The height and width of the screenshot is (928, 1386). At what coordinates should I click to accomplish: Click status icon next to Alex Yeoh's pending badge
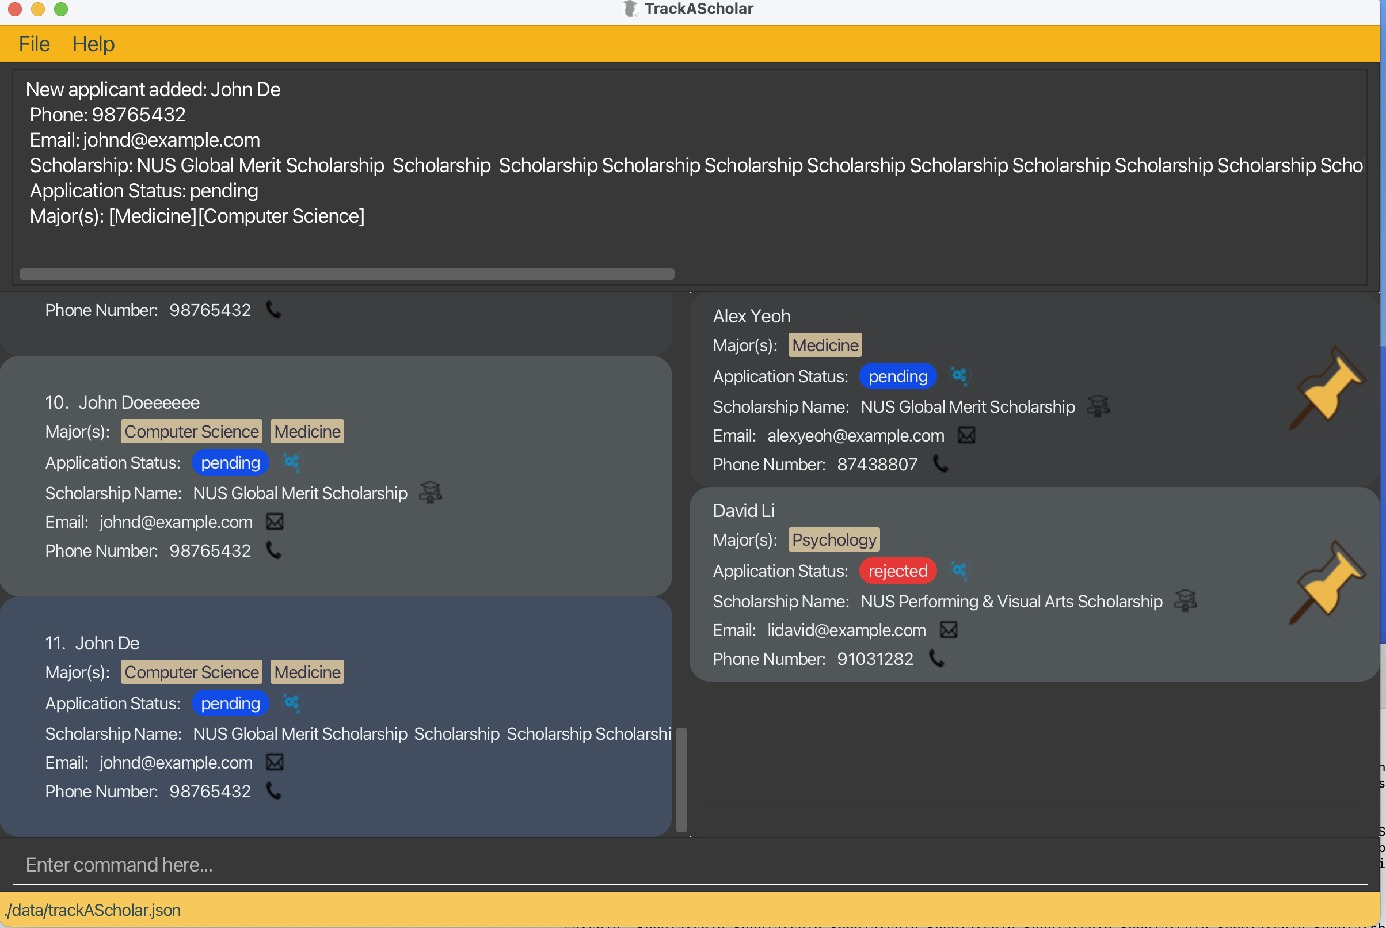(959, 376)
